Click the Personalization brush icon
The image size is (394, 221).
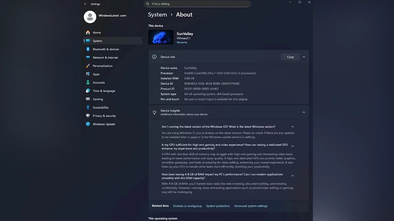pos(88,66)
